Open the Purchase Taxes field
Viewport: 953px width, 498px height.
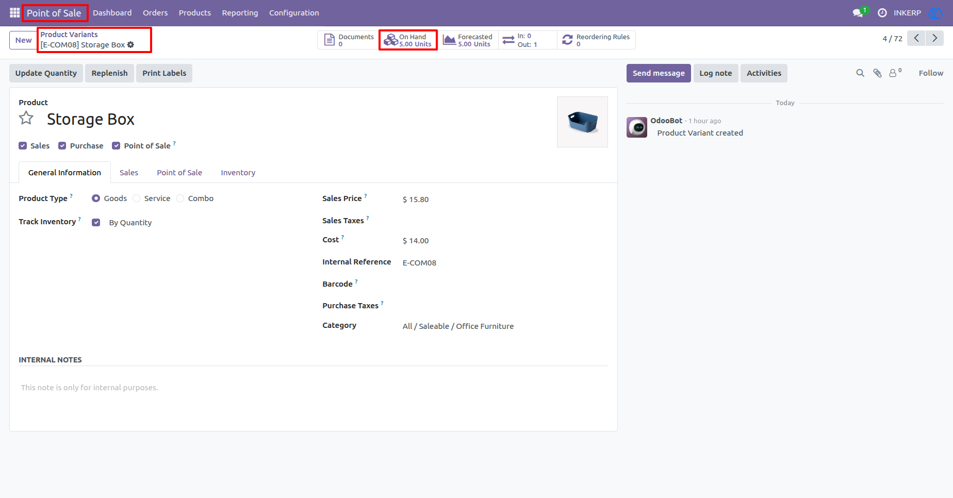click(505, 306)
